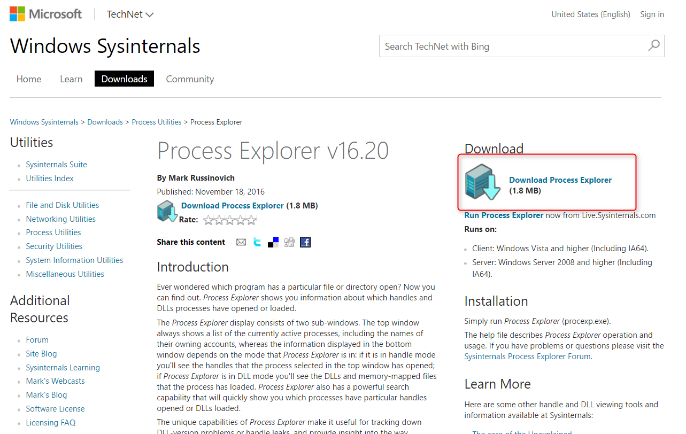The width and height of the screenshot is (686, 434).
Task: Open the Learn section
Action: coord(71,79)
